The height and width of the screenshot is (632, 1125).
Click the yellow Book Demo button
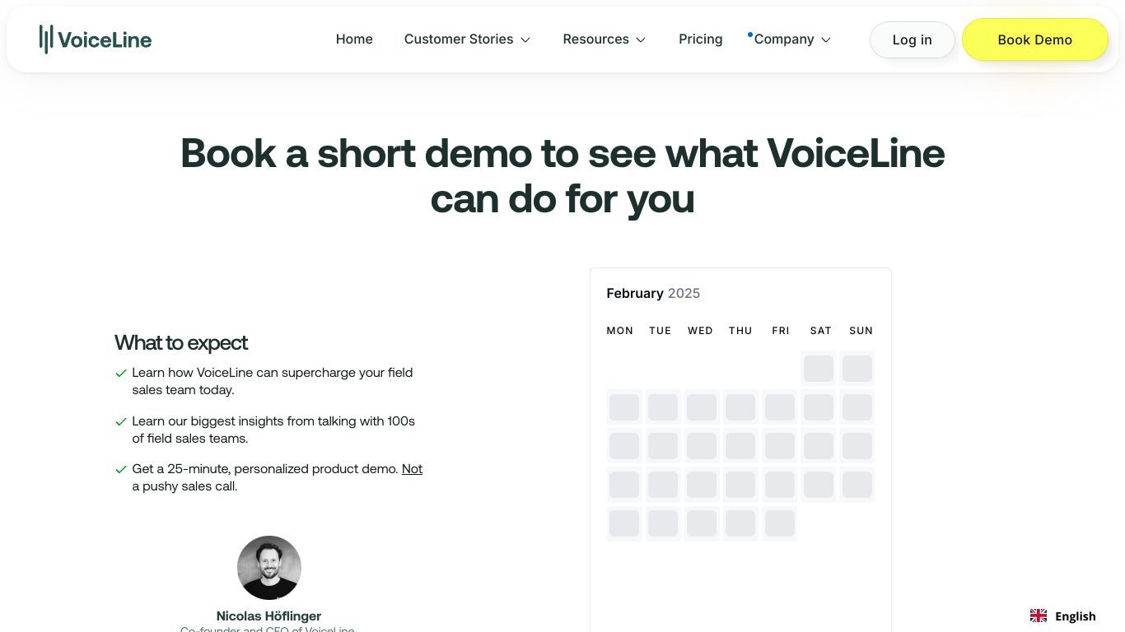pyautogui.click(x=1035, y=39)
